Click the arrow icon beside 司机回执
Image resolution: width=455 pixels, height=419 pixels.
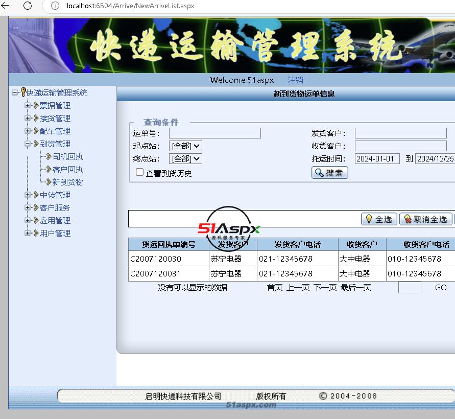[49, 156]
